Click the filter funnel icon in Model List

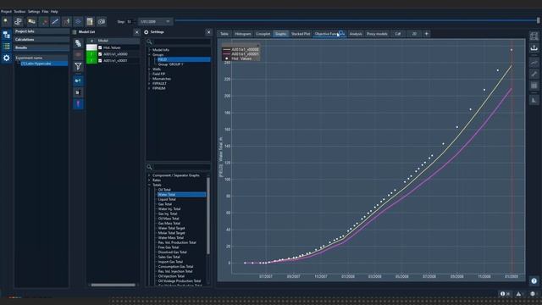tap(79, 66)
